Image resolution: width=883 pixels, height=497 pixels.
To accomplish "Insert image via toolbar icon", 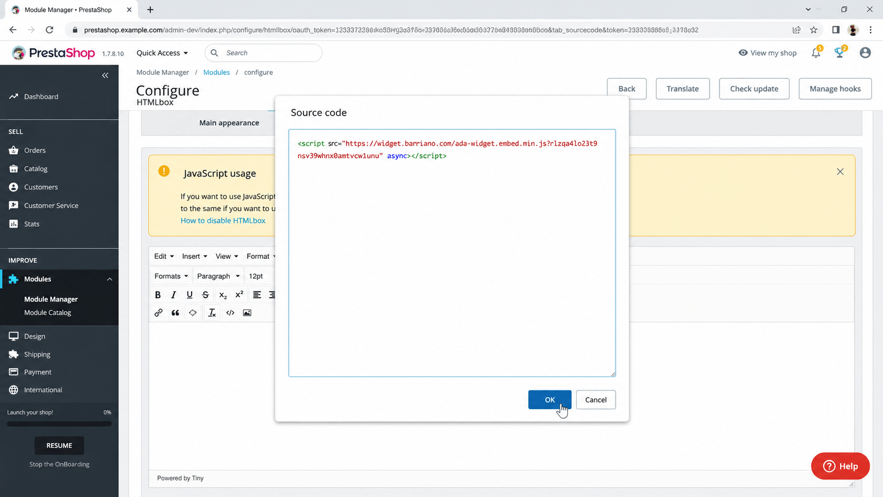I will coord(247,313).
